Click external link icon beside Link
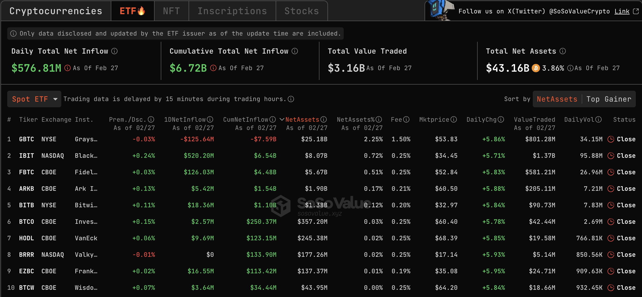This screenshot has height=297, width=642. point(636,11)
